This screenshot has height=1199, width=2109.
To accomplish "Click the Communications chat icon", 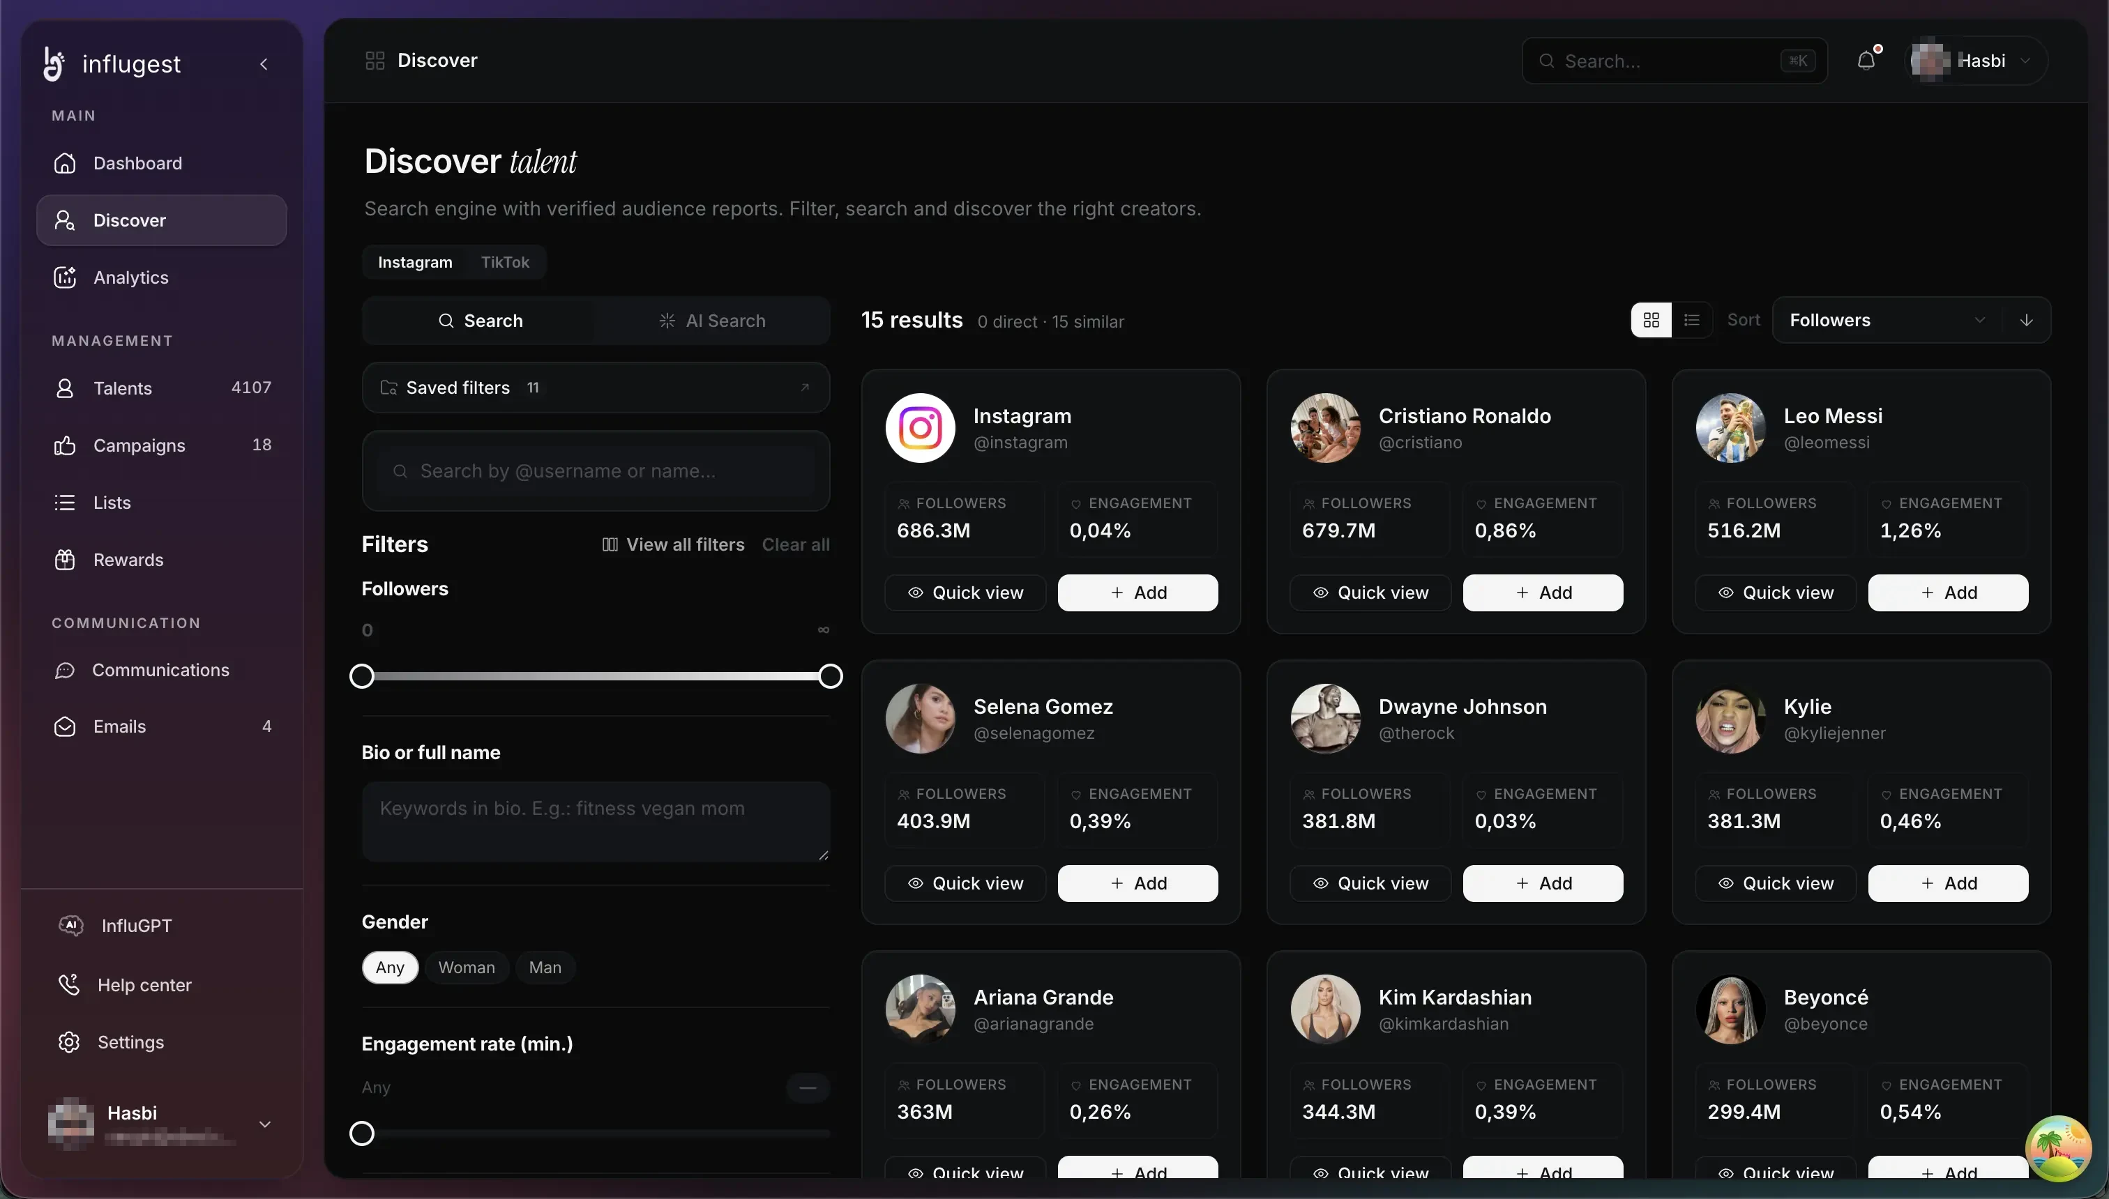I will [65, 671].
